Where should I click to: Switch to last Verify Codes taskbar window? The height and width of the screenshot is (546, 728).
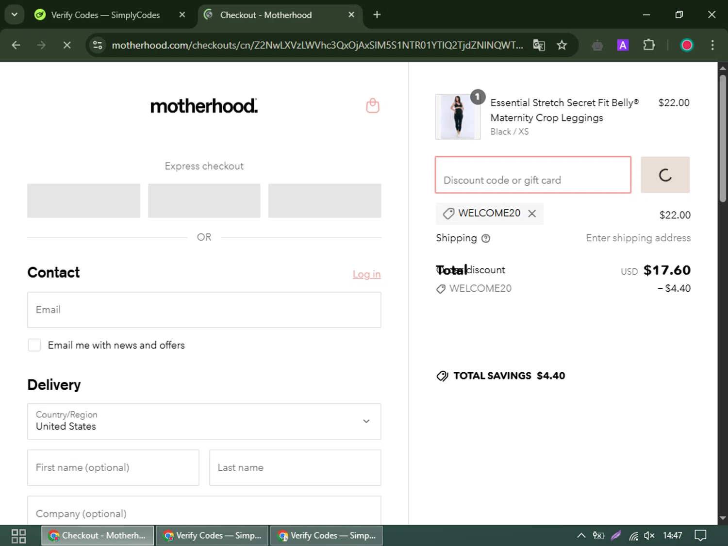(x=326, y=535)
